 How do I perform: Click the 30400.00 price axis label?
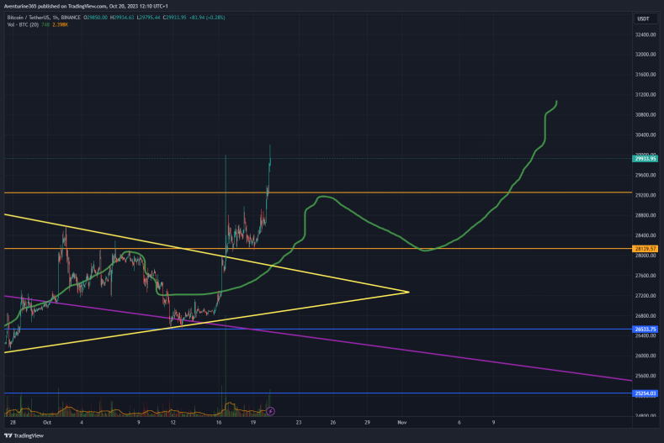[645, 135]
